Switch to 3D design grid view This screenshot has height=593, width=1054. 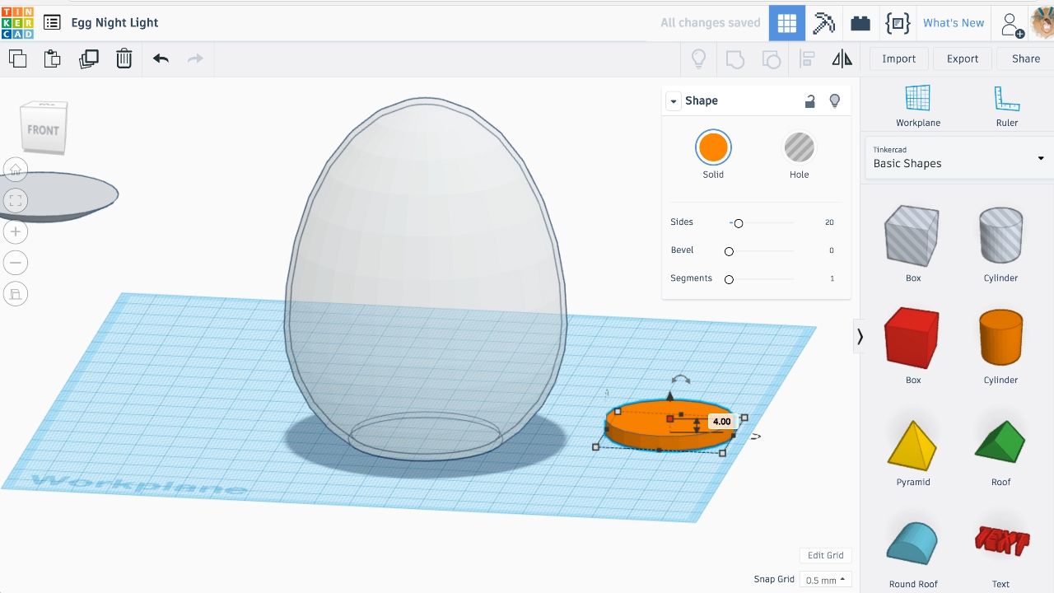pyautogui.click(x=787, y=23)
